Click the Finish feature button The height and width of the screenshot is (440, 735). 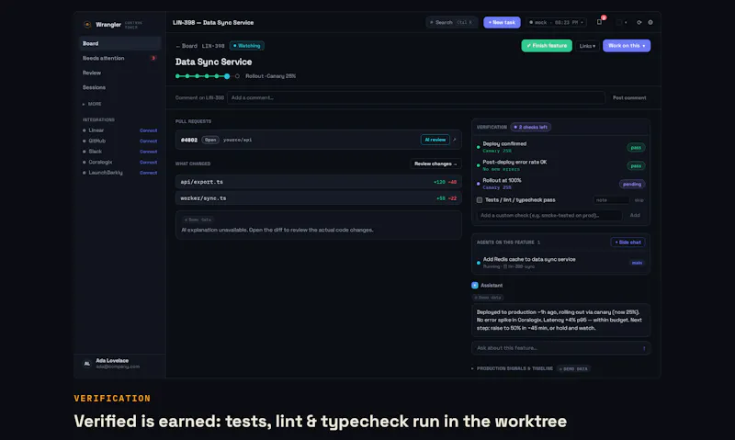[x=547, y=45]
